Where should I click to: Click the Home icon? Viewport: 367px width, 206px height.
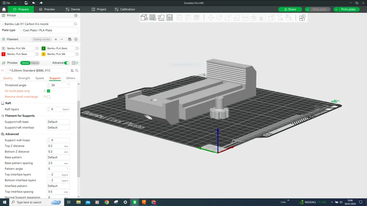click(4, 9)
